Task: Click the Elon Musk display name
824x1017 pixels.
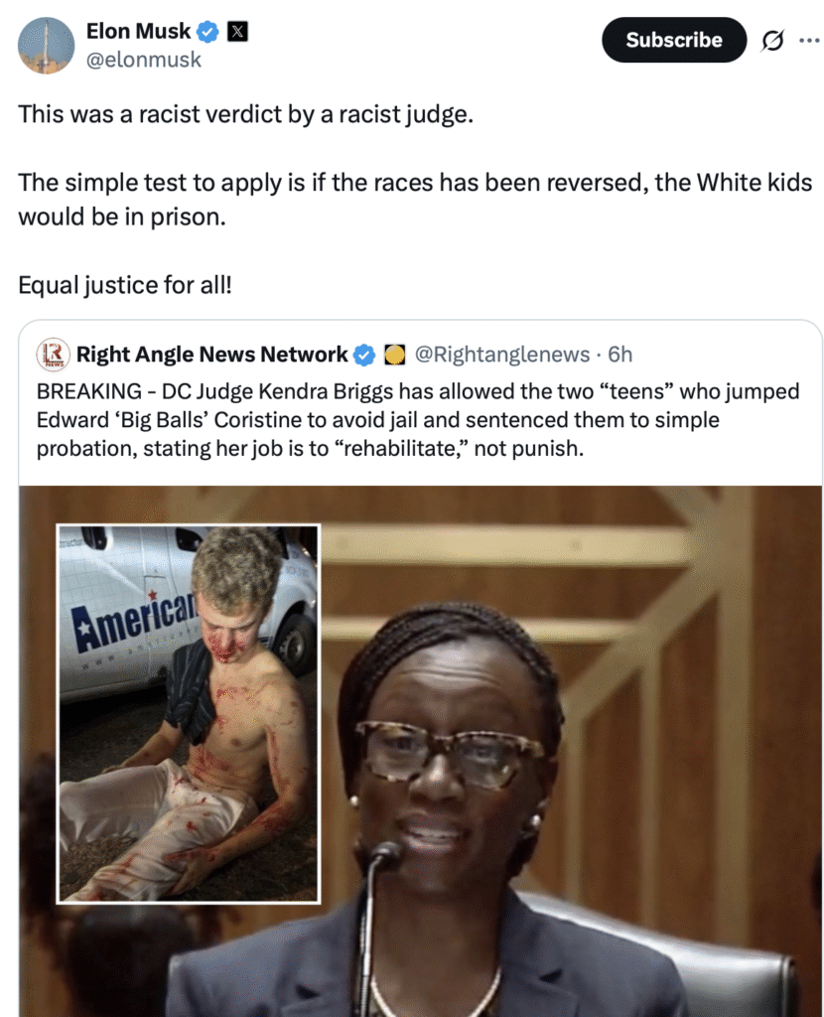Action: coord(138,31)
